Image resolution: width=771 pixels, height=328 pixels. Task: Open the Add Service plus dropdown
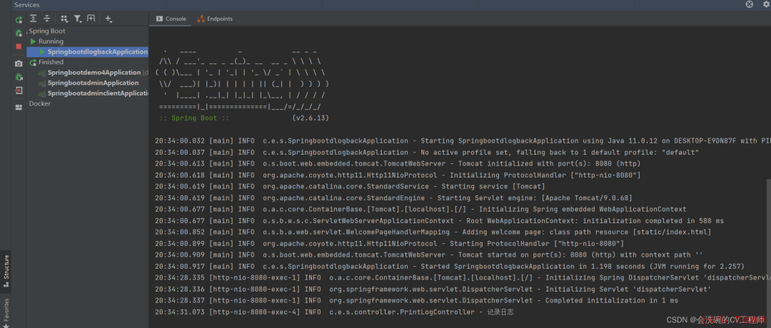(109, 19)
